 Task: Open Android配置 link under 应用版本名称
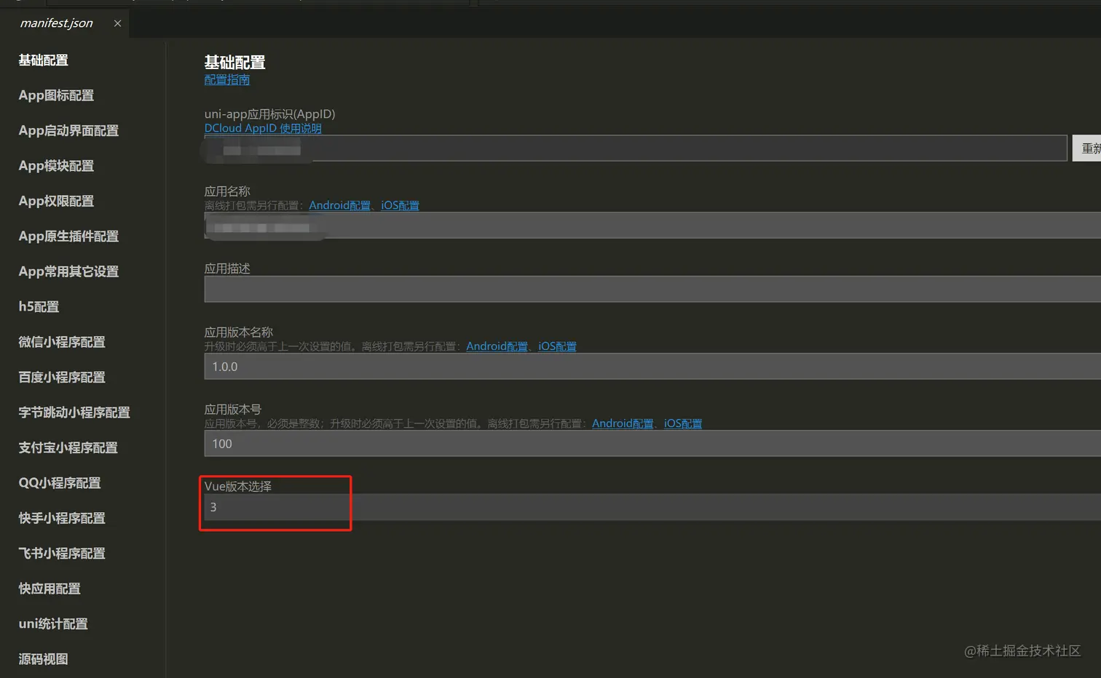tap(497, 346)
